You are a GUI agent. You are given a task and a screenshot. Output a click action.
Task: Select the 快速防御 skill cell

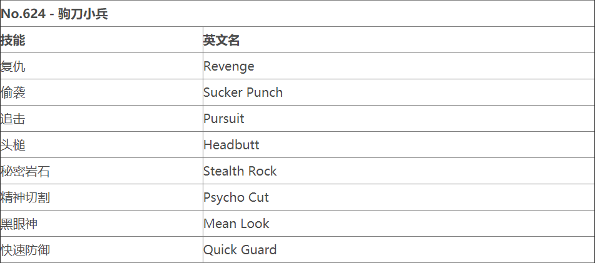tap(25, 250)
